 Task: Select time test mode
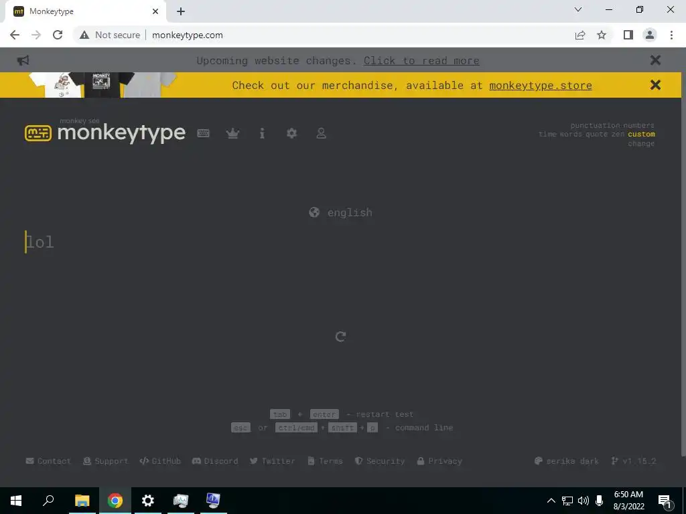pos(547,134)
